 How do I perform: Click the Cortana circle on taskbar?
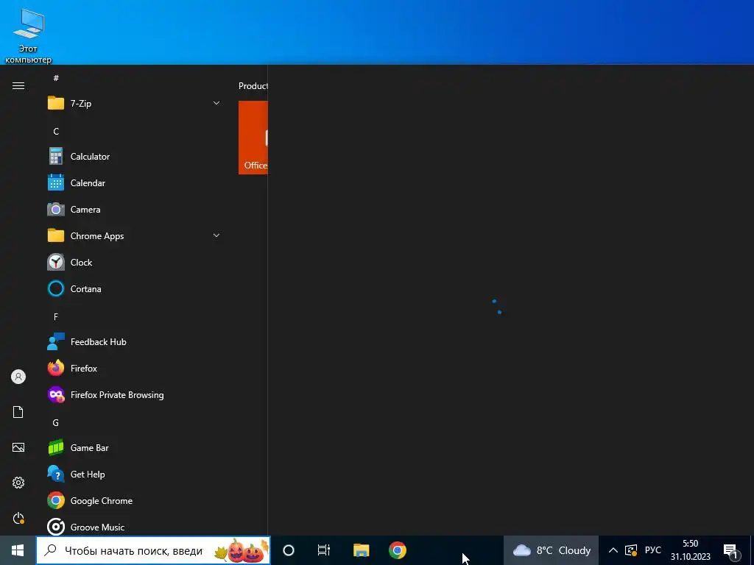(x=289, y=550)
